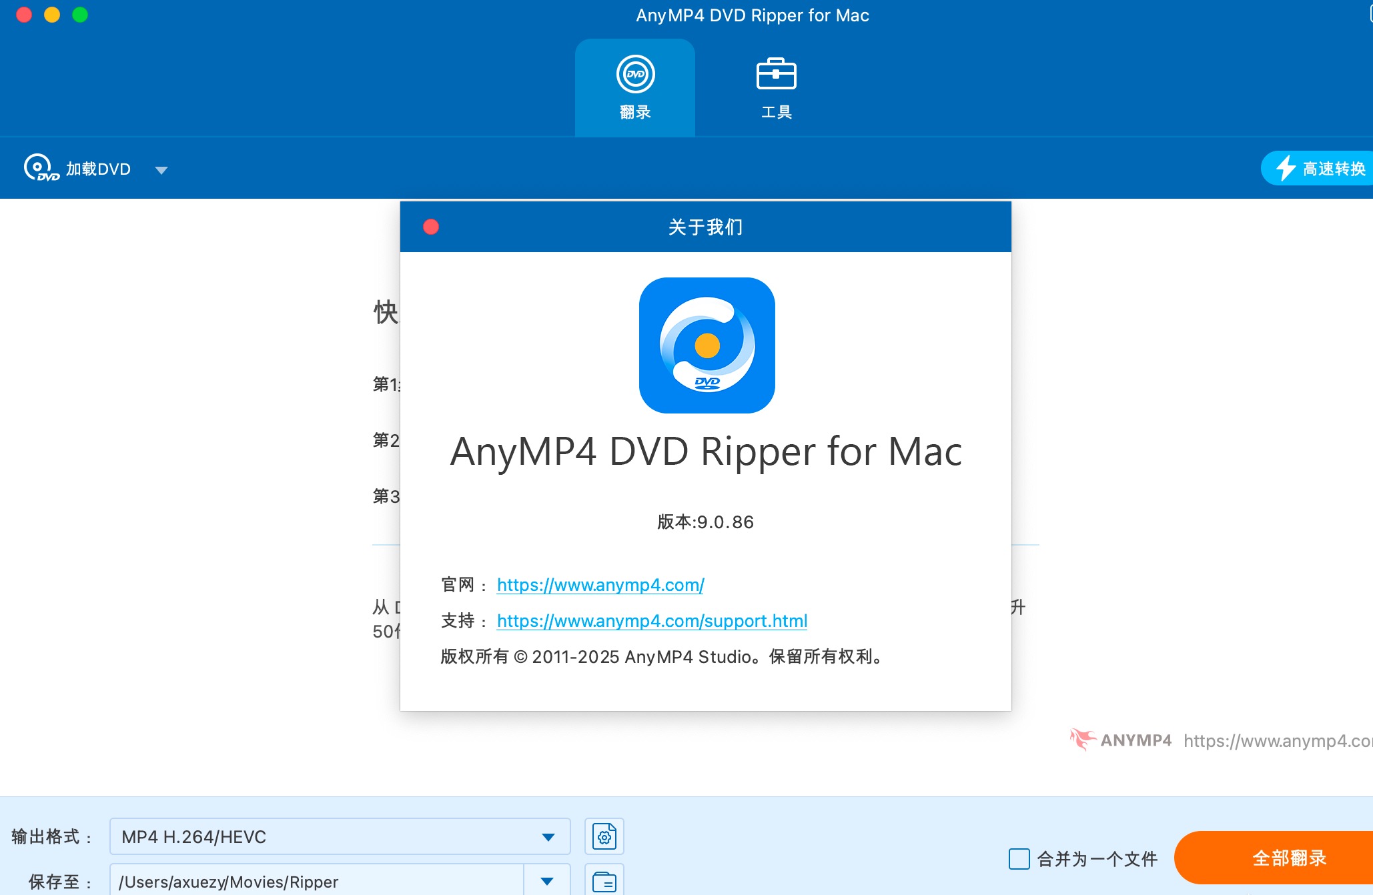Click the lightning bolt icon in 高速转换
The image size is (1373, 895).
coord(1286,167)
